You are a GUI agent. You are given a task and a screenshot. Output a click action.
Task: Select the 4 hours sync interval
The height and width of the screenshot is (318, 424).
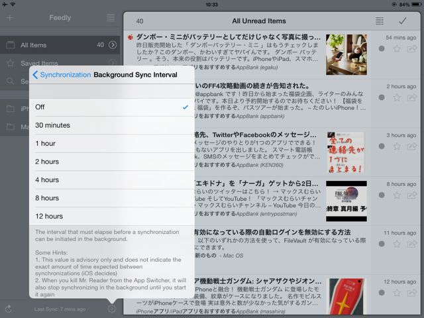pyautogui.click(x=112, y=180)
